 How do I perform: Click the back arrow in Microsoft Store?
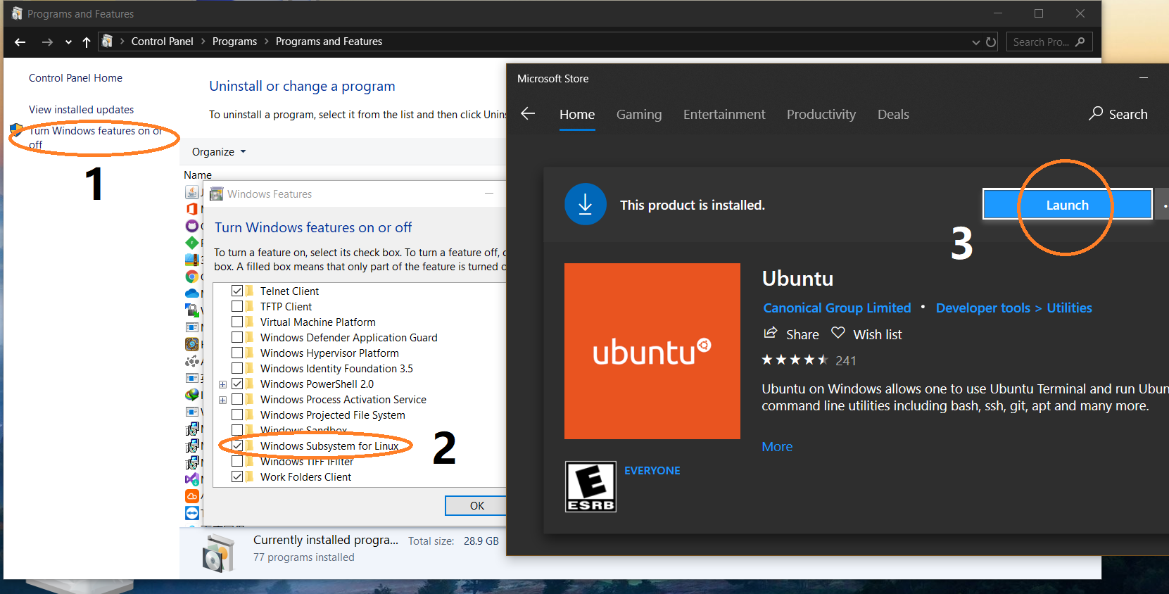click(528, 113)
